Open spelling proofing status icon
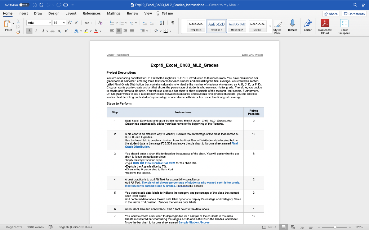 point(50,227)
